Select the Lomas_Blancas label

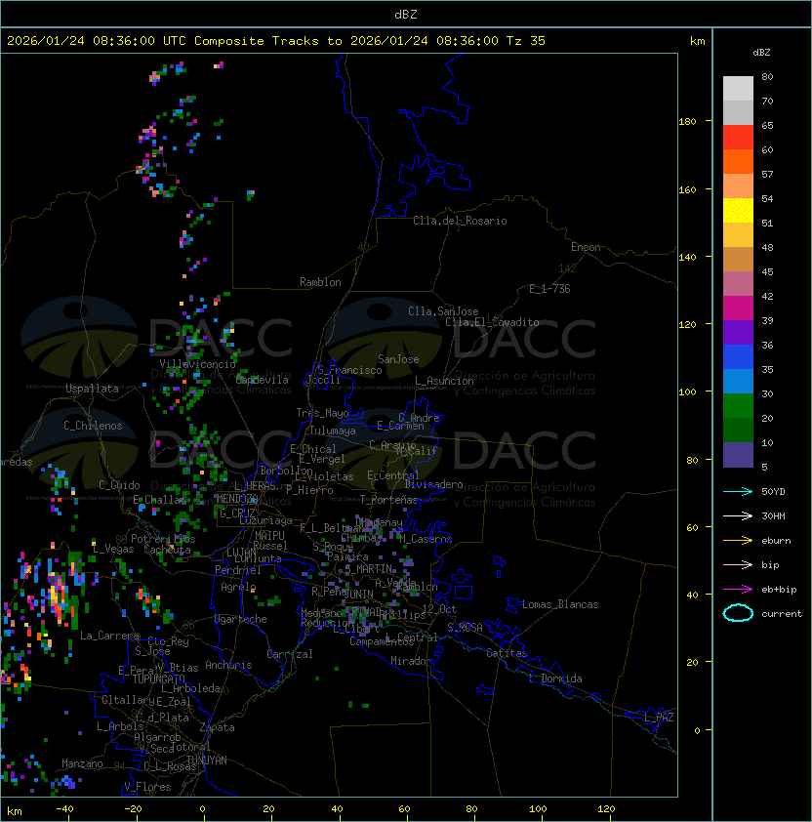560,604
